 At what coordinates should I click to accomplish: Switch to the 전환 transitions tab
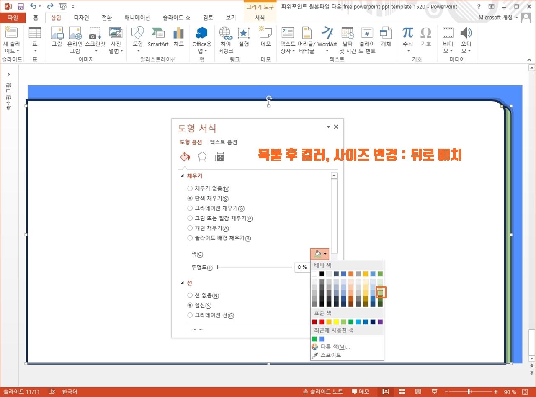[x=107, y=18]
